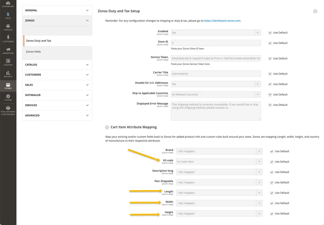Follow the dashboard.zonos.com link
The height and width of the screenshot is (225, 324).
coord(222,21)
